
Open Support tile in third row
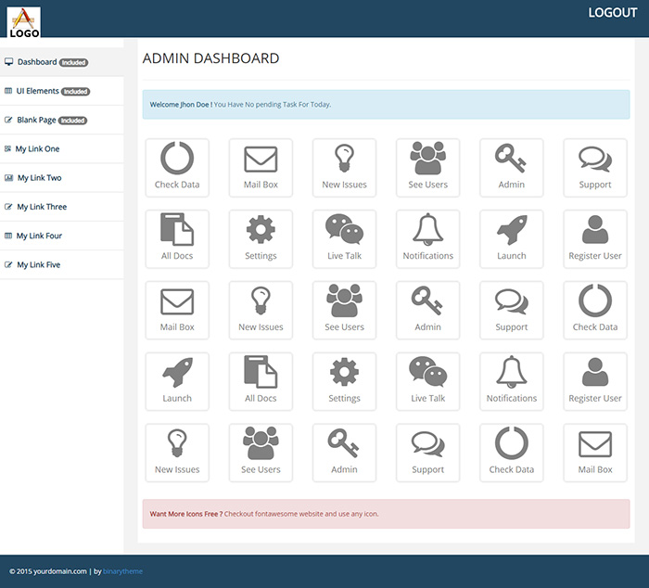click(512, 310)
